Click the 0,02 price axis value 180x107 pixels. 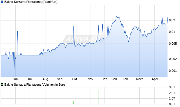click(x=172, y=20)
